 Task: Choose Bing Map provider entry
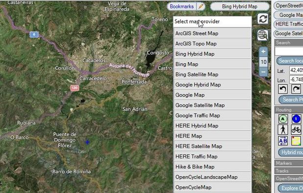(x=212, y=64)
